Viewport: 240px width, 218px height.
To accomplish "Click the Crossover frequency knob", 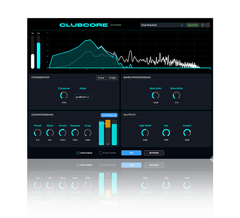I will coord(64,96).
